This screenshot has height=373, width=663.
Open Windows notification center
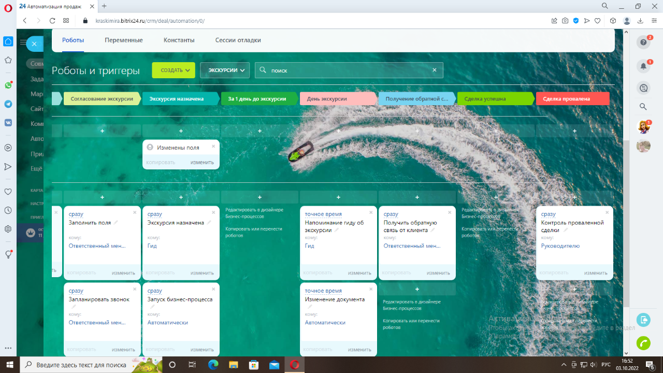pyautogui.click(x=650, y=365)
